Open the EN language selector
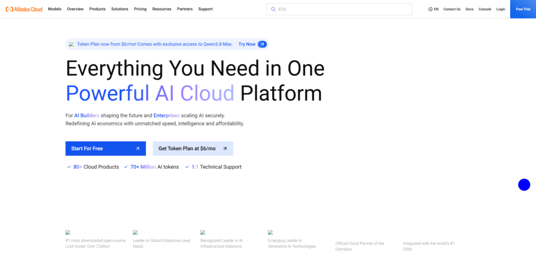The width and height of the screenshot is (536, 262). click(x=433, y=9)
